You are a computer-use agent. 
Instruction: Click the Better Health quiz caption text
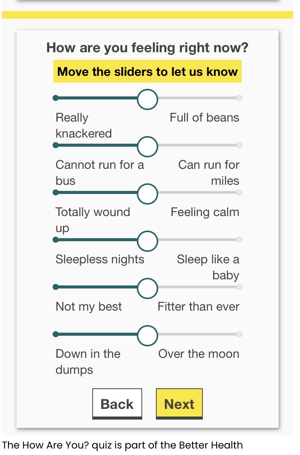pyautogui.click(x=122, y=445)
